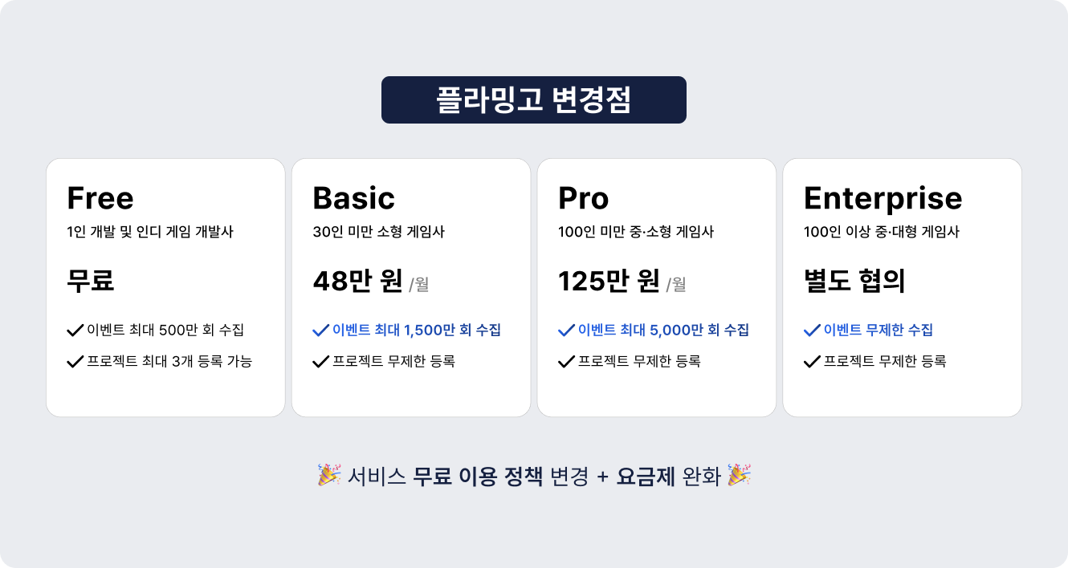The image size is (1068, 568).
Task: Choose the Pro plan heading
Action: (584, 198)
